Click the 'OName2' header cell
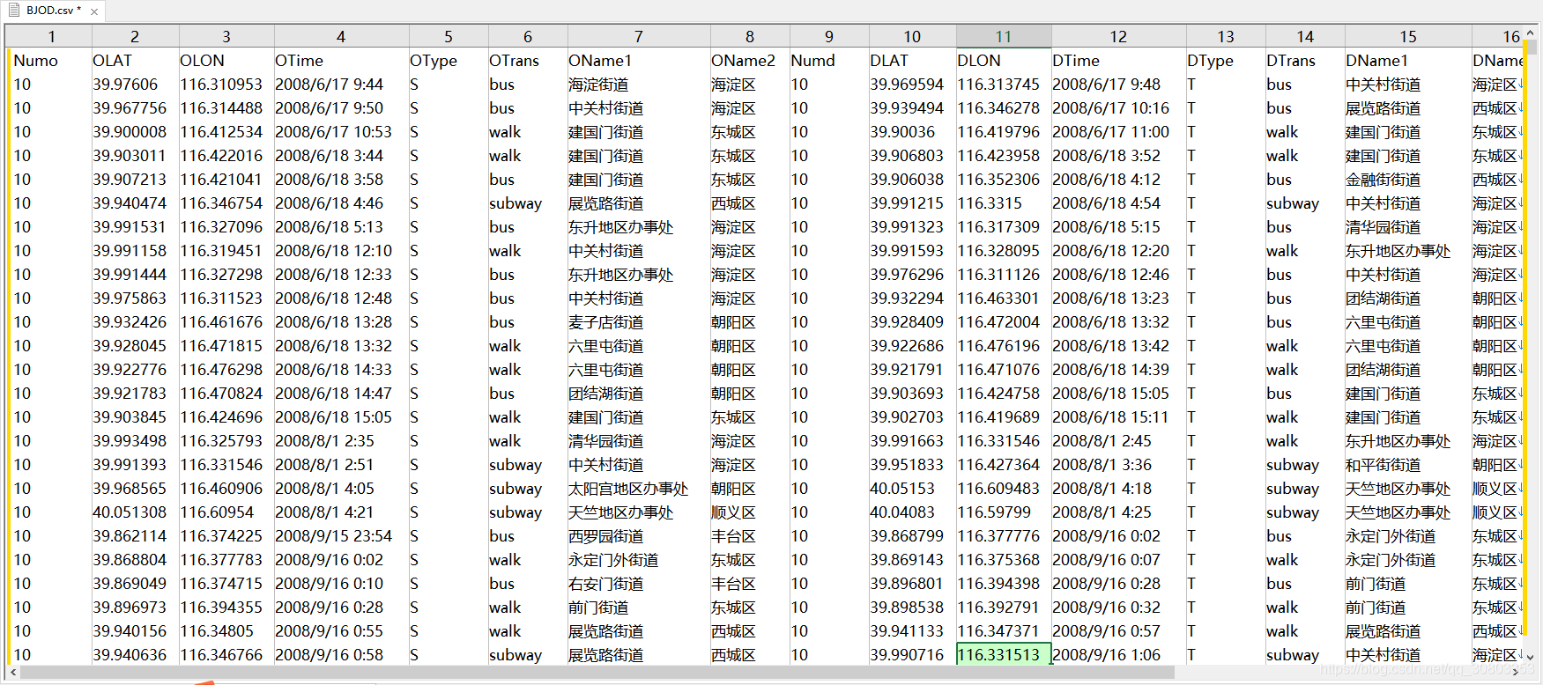The height and width of the screenshot is (685, 1543). click(x=750, y=61)
